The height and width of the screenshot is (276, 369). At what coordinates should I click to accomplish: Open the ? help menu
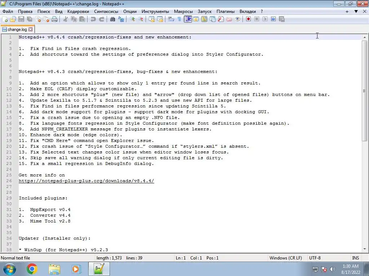tap(262, 11)
